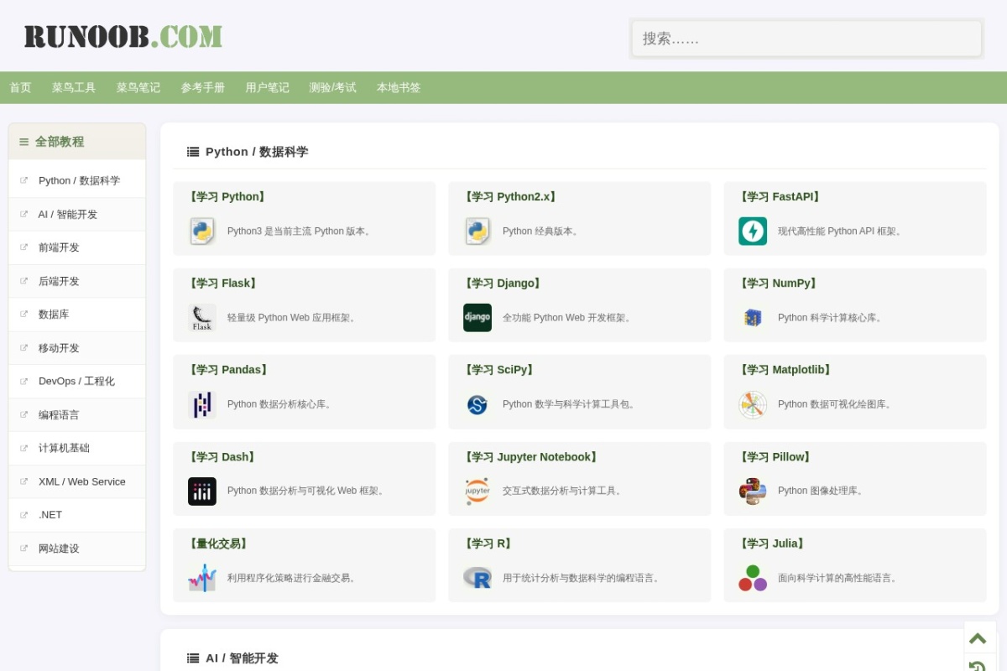The image size is (1007, 671).
Task: Open the 【学习 Pillow】 title link
Action: pos(775,457)
